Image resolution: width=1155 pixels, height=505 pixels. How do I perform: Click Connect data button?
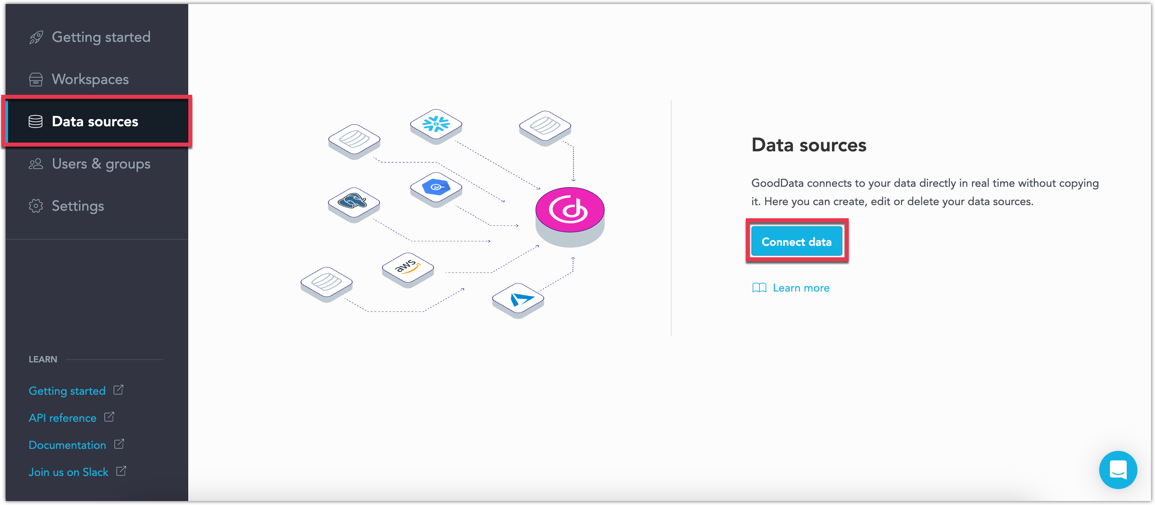798,242
